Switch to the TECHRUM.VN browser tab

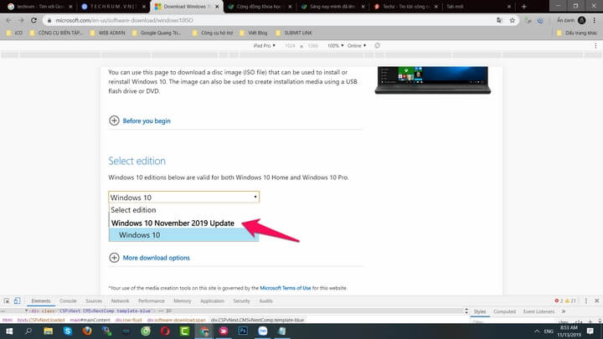114,7
